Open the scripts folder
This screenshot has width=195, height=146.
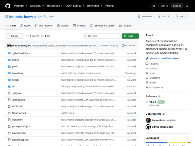15,80
